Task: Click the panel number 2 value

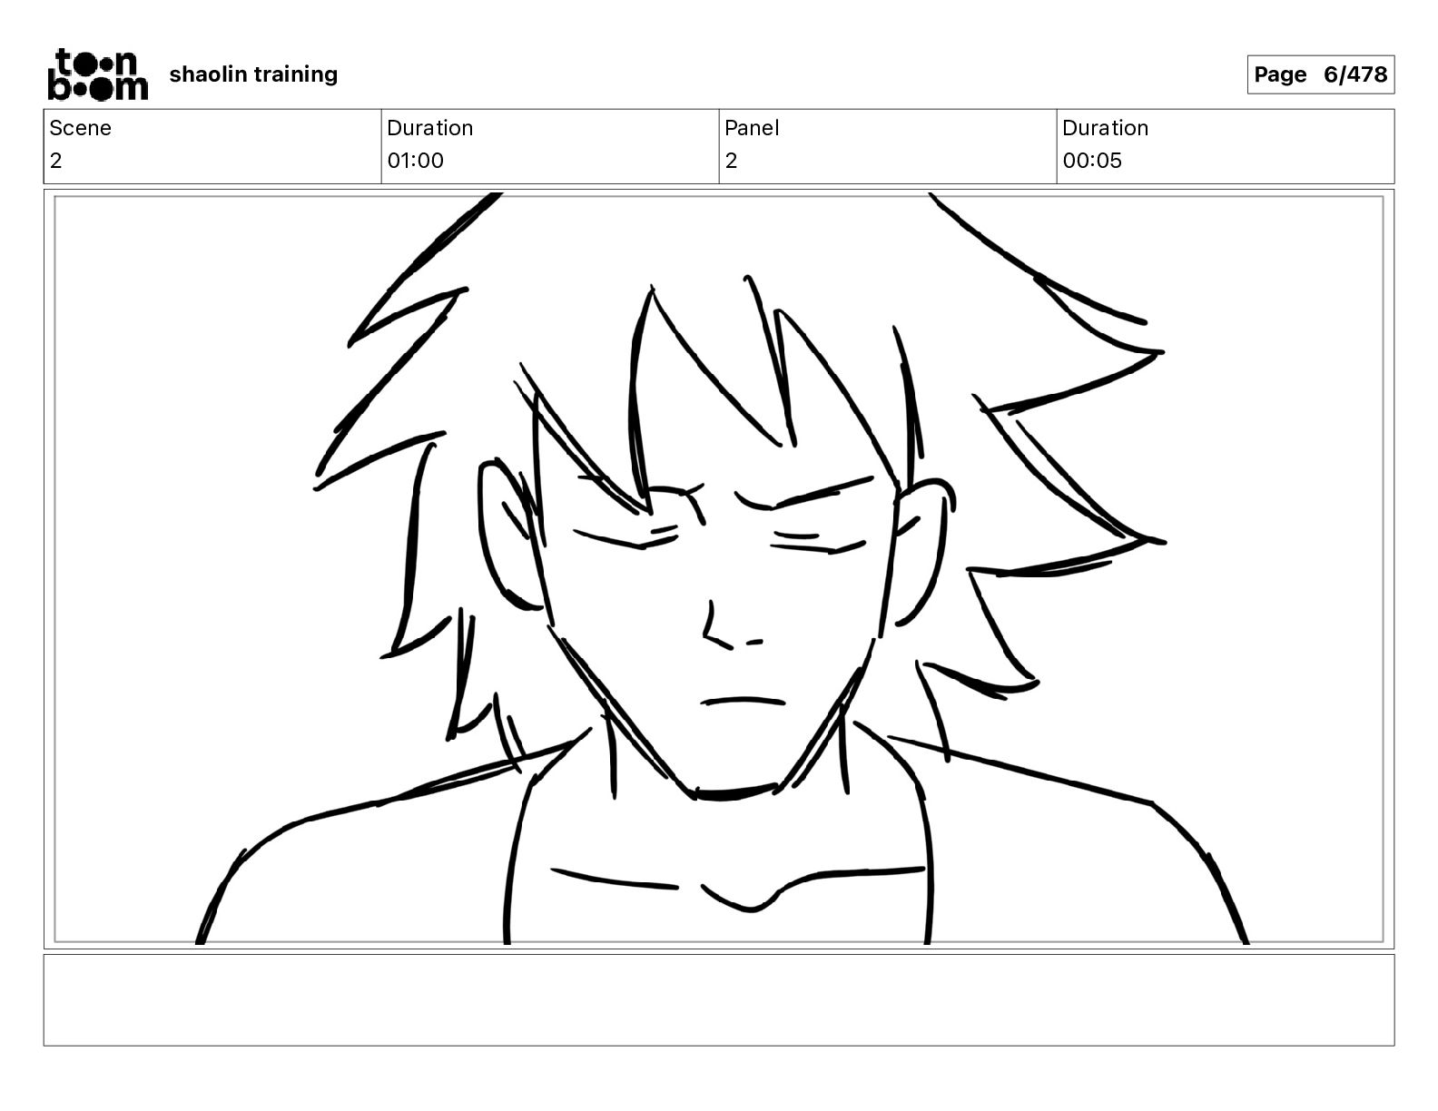Action: 731,161
